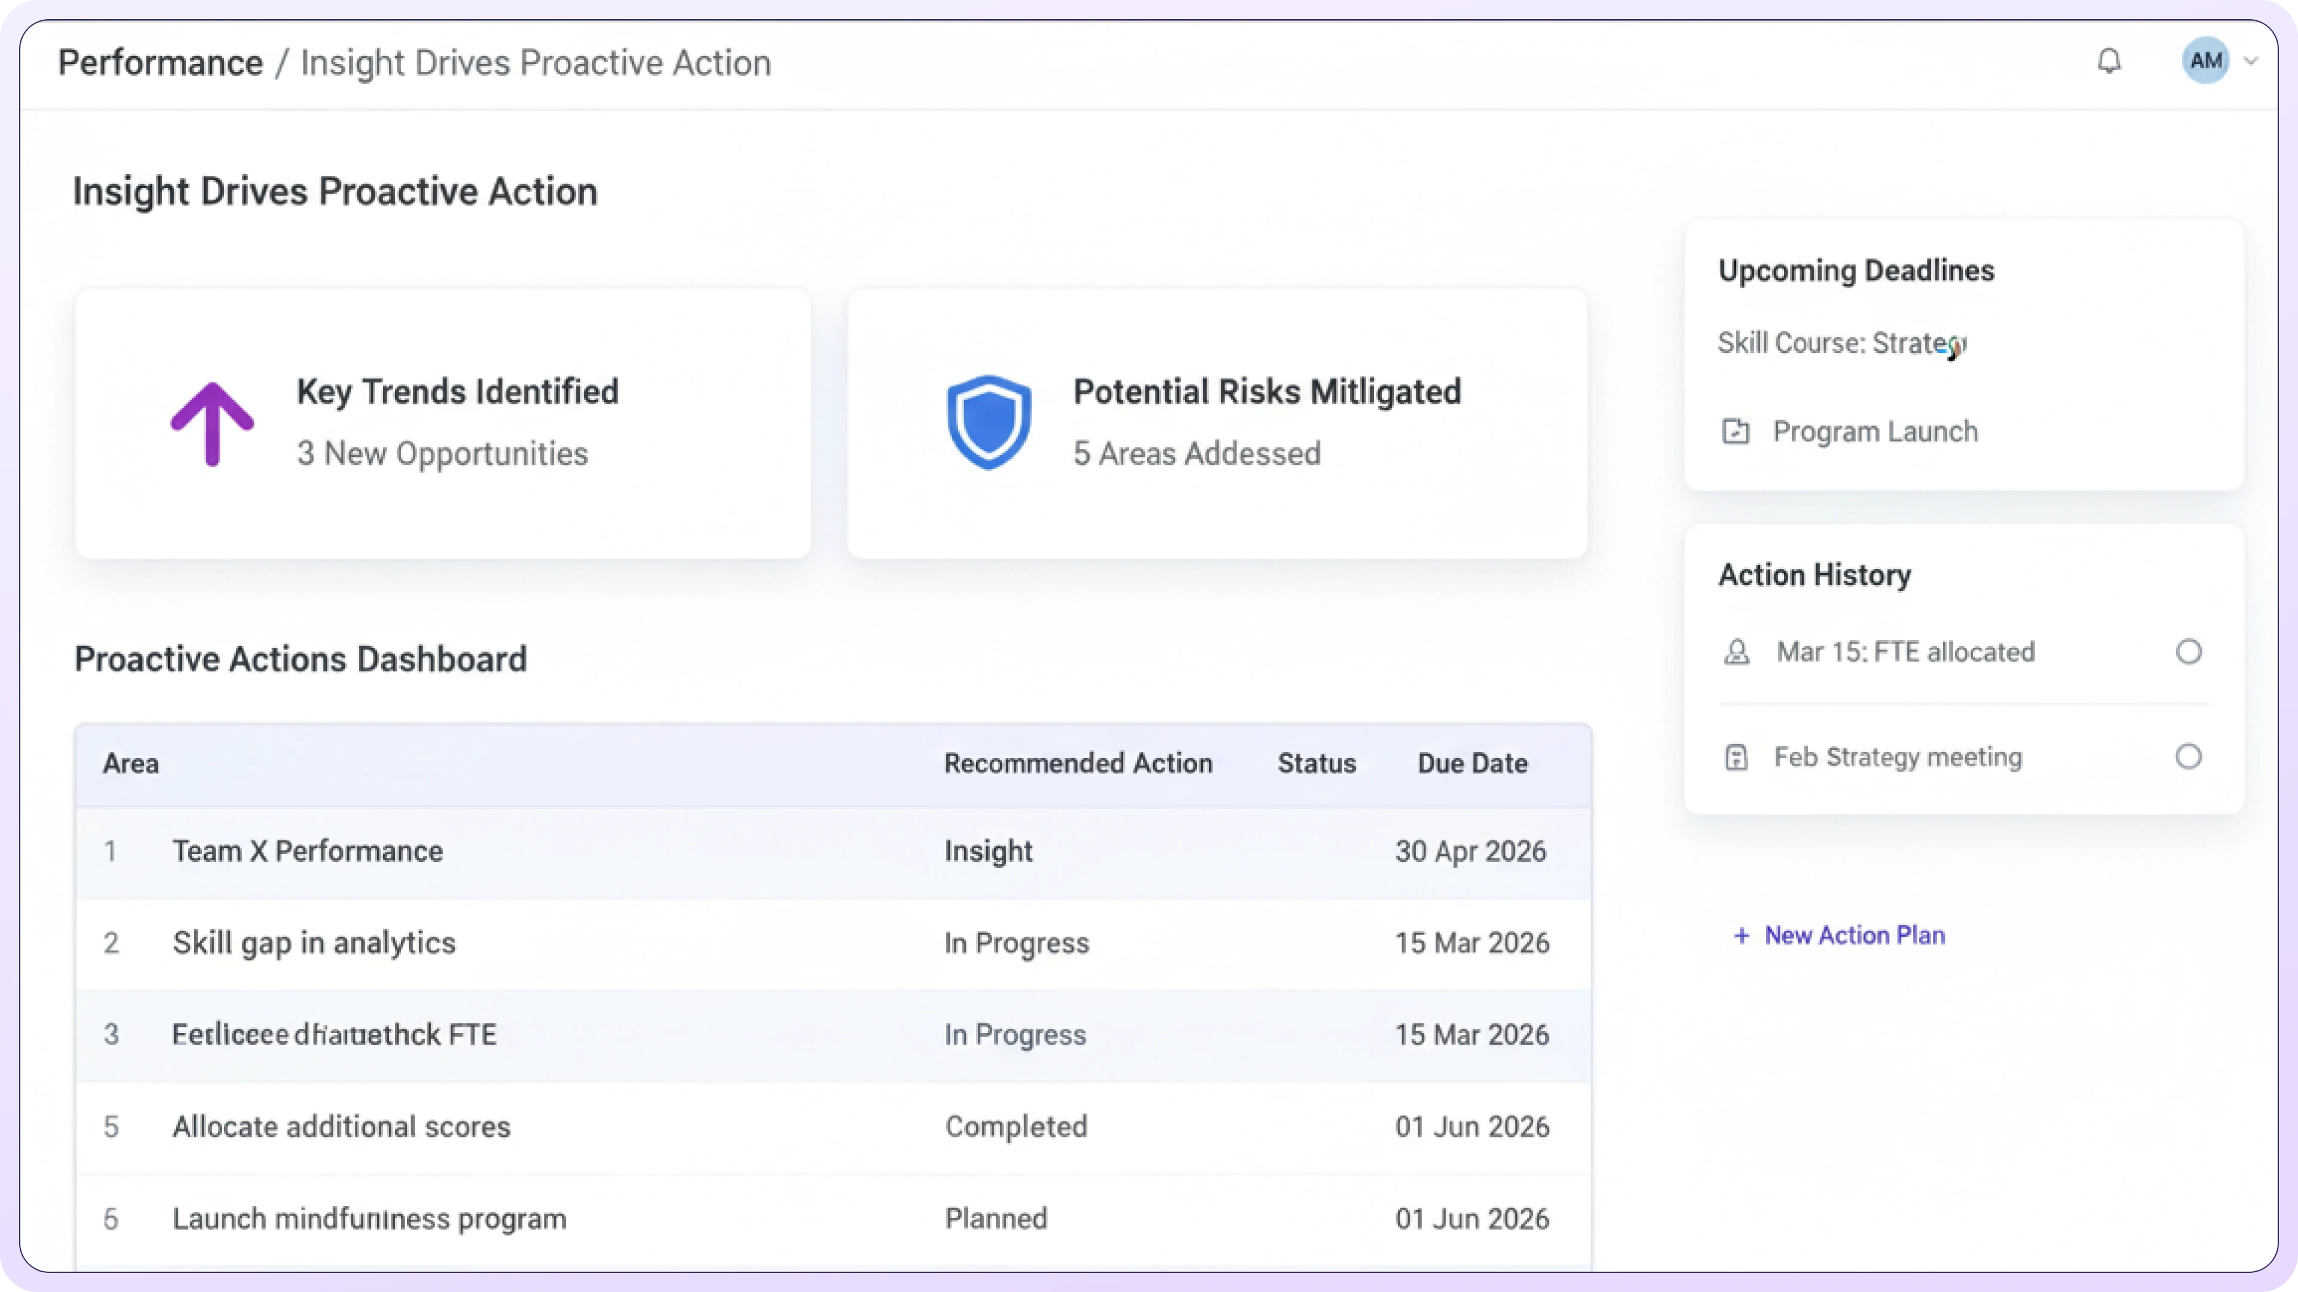This screenshot has width=2298, height=1292.
Task: Click the Program Launch calendar icon
Action: tap(1735, 431)
